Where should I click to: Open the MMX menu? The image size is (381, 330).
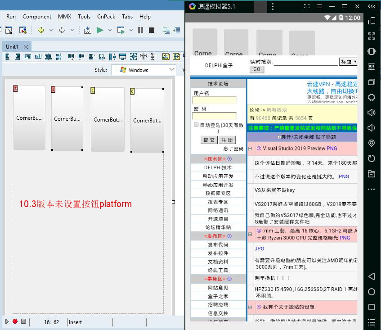click(x=65, y=17)
